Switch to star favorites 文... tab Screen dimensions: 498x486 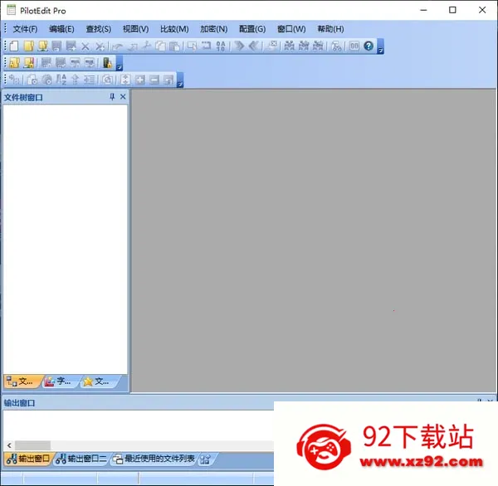tap(98, 382)
